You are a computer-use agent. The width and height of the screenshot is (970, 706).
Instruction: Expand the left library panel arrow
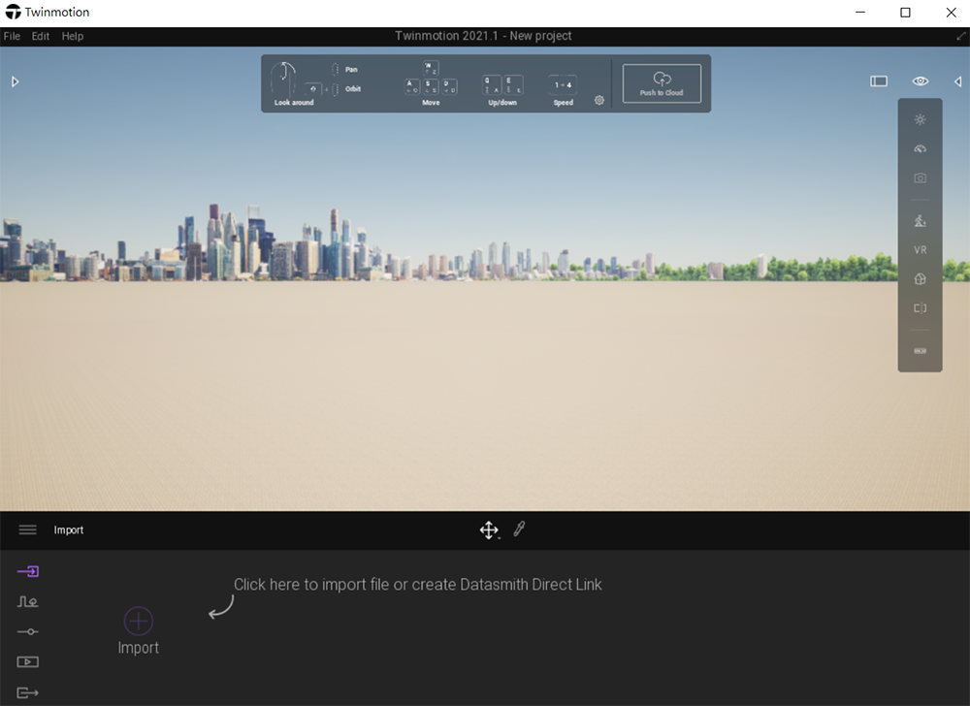click(x=15, y=81)
